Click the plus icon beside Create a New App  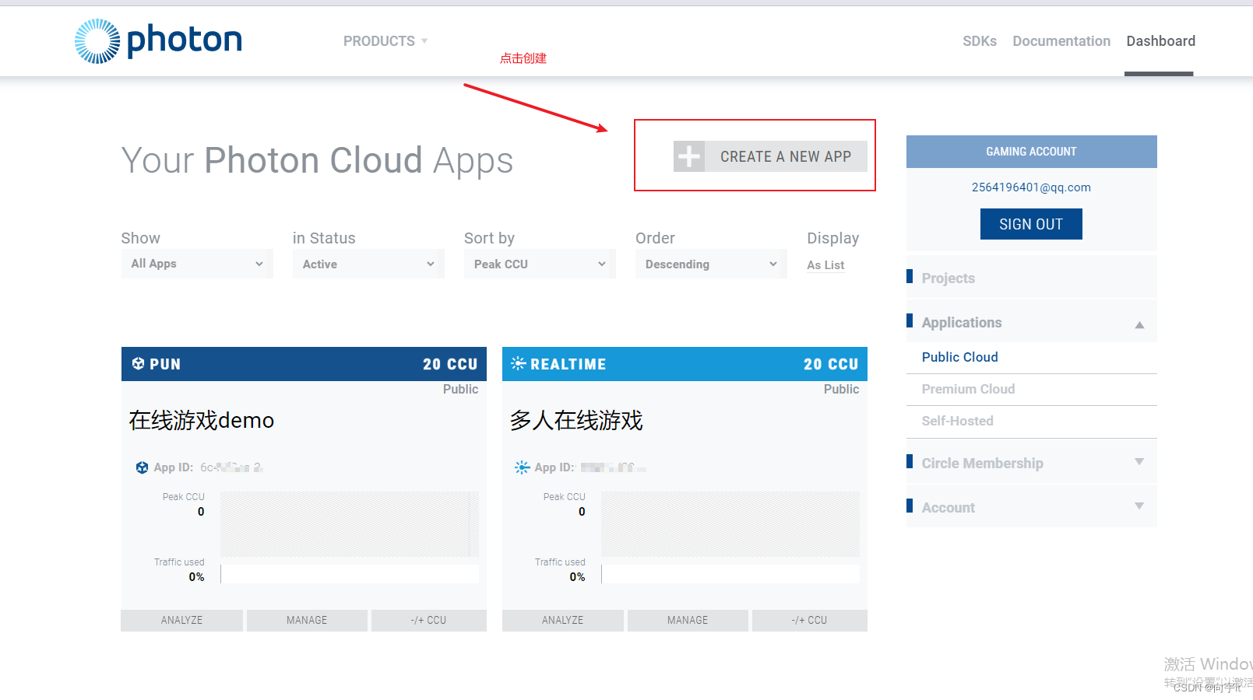tap(689, 156)
